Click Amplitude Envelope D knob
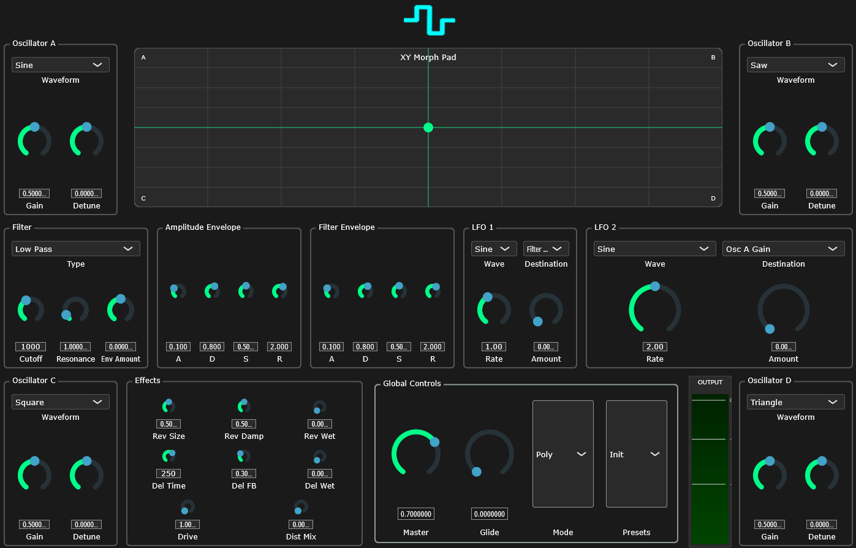 [212, 291]
